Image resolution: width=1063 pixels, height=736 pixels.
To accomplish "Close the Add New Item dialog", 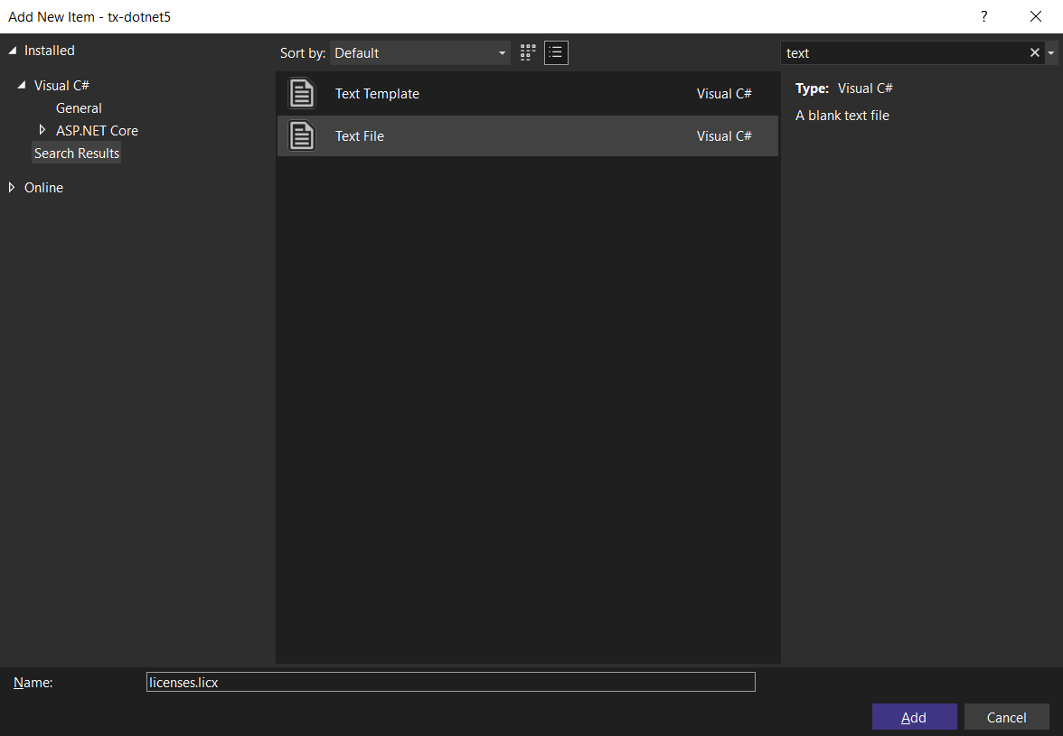I will [x=1036, y=16].
